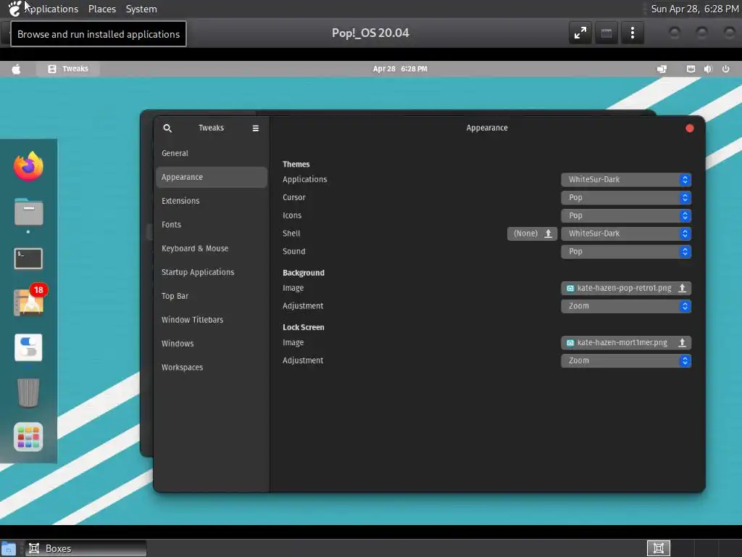The width and height of the screenshot is (742, 557).
Task: Choose background image kate-hazen-pop-retro1.png
Action: 626,288
